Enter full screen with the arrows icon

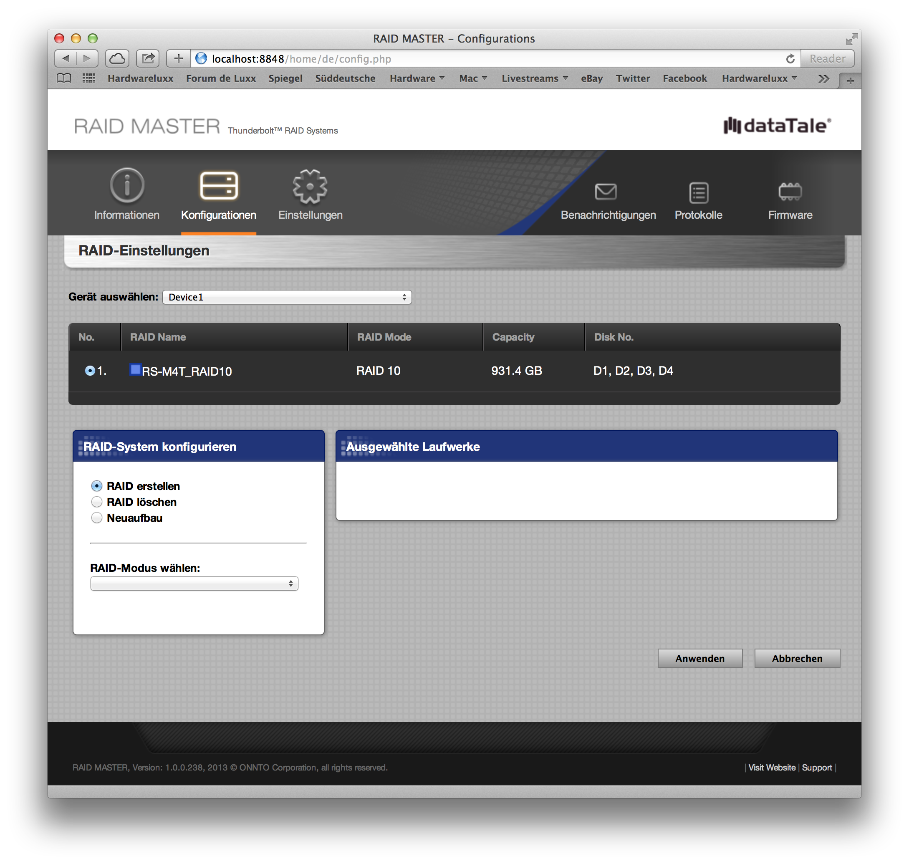pyautogui.click(x=851, y=39)
